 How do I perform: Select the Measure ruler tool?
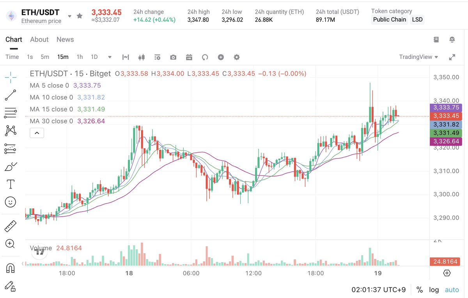pyautogui.click(x=10, y=226)
